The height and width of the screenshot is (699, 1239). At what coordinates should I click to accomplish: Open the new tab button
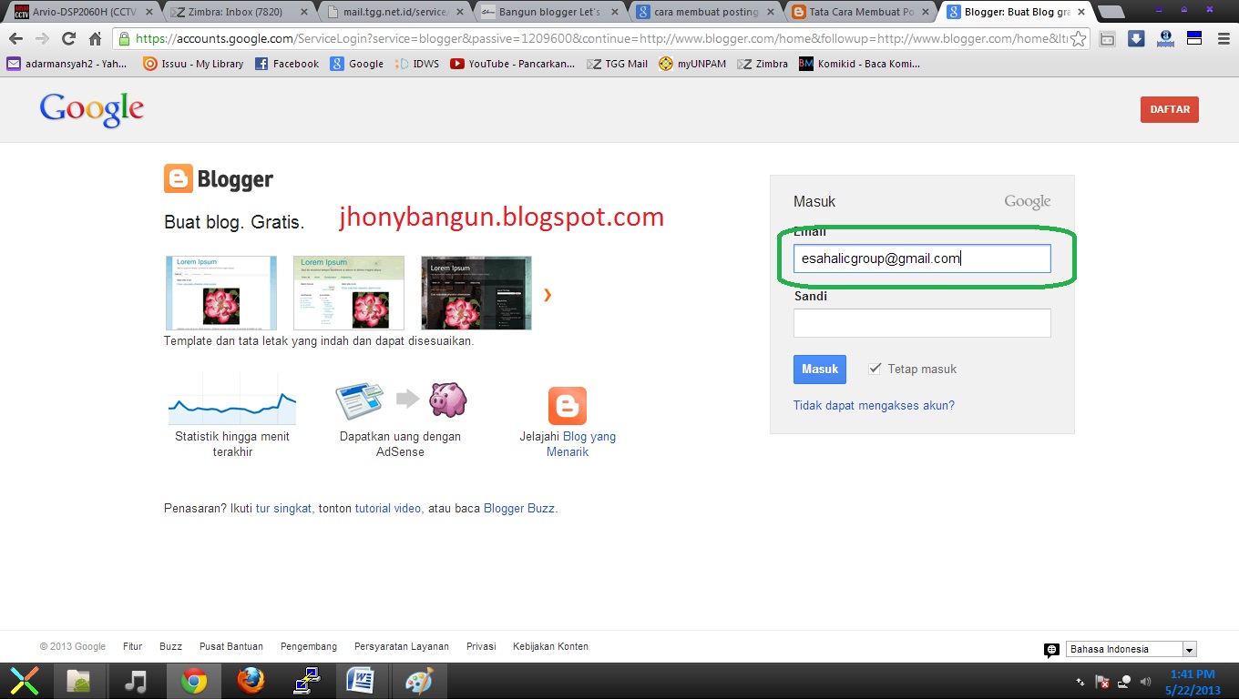click(1111, 12)
